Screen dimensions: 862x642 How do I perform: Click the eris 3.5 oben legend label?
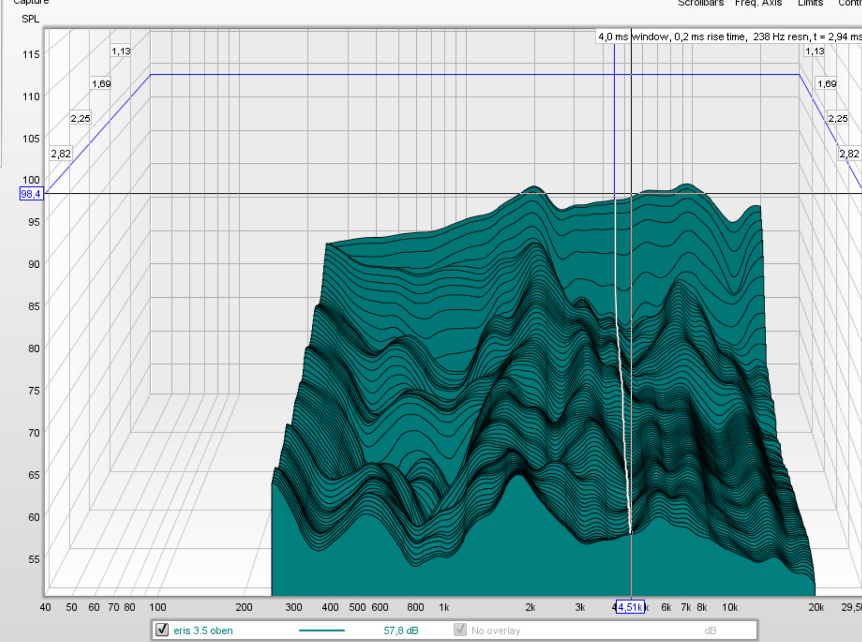[x=203, y=631]
